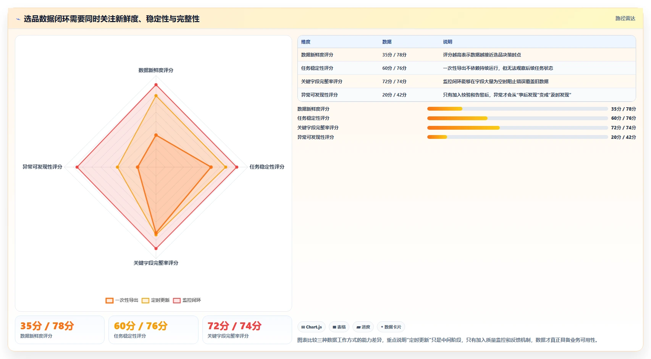Click the 数据卡片 tag chip
Image resolution: width=651 pixels, height=359 pixels.
[x=391, y=327]
